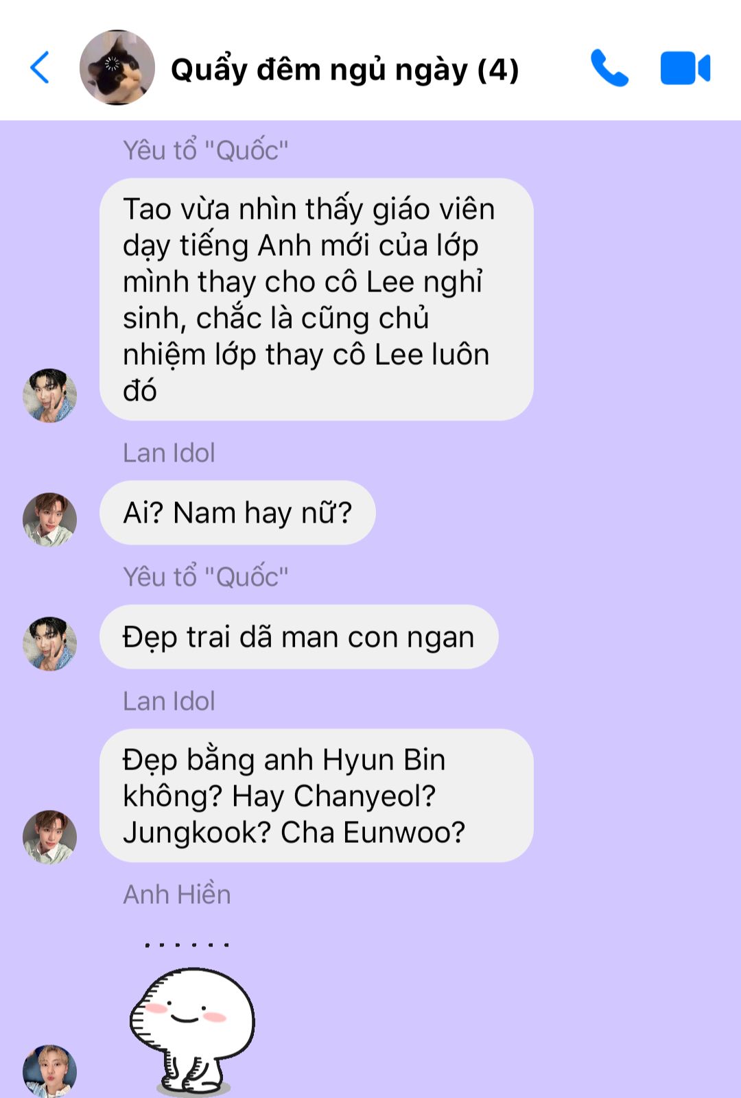The width and height of the screenshot is (741, 1098).
Task: Tap Anh Hiền's avatar at the bottom
Action: click(49, 1071)
